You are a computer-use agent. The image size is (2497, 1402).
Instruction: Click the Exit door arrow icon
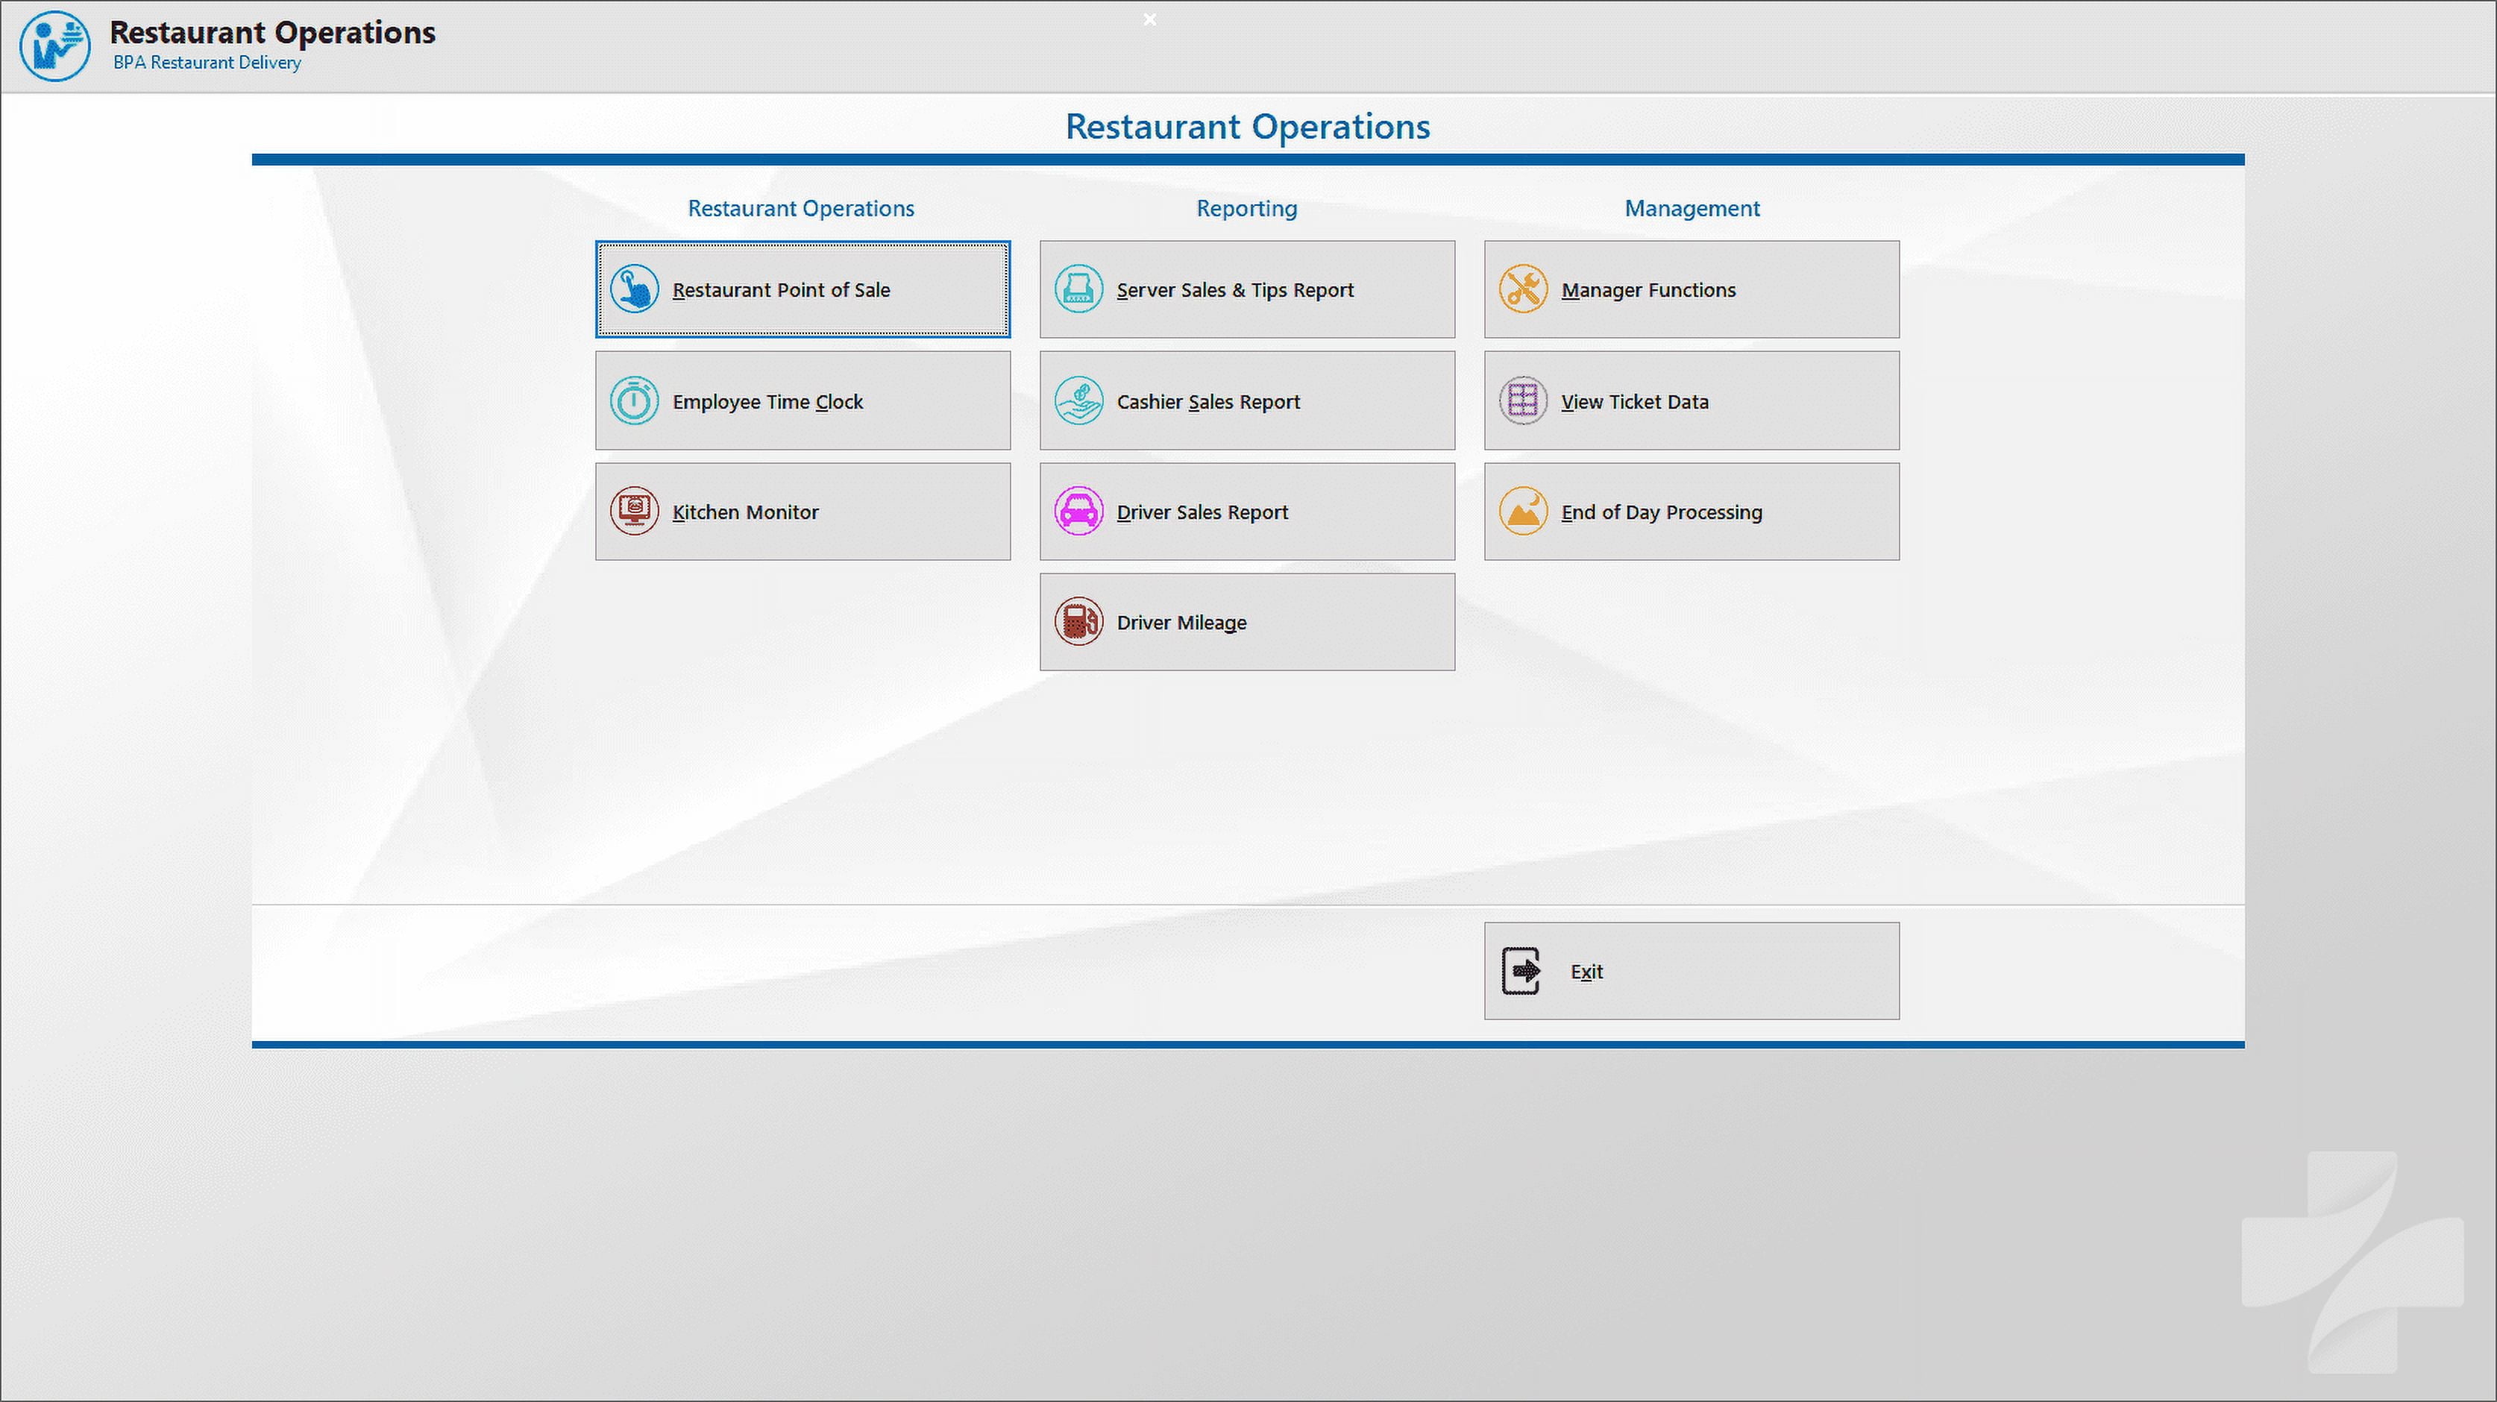[x=1521, y=970]
